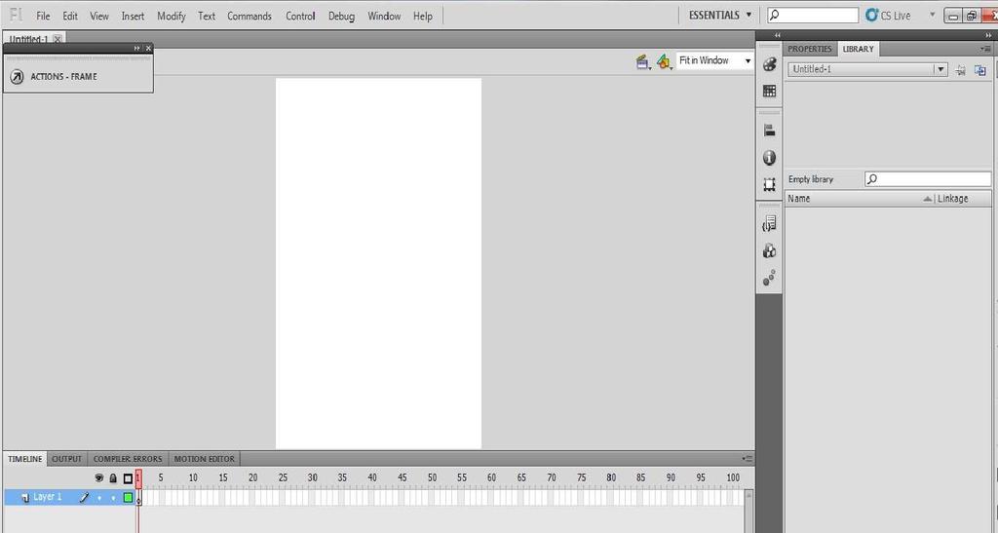Viewport: 998px width, 533px height.
Task: Open the ESSENTIALS workspace switcher
Action: (x=720, y=15)
